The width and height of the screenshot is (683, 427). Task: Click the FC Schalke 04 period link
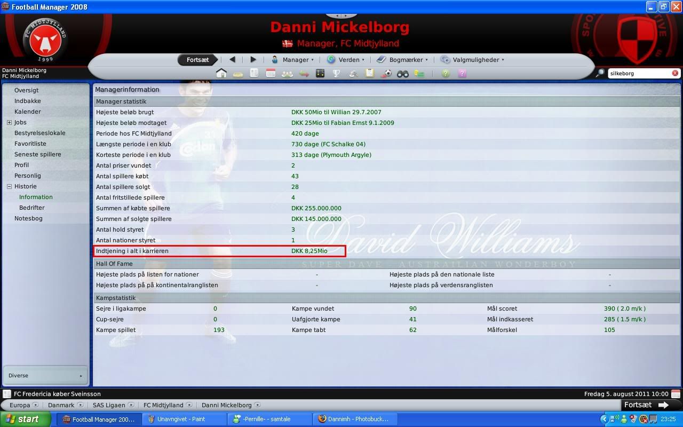click(328, 144)
